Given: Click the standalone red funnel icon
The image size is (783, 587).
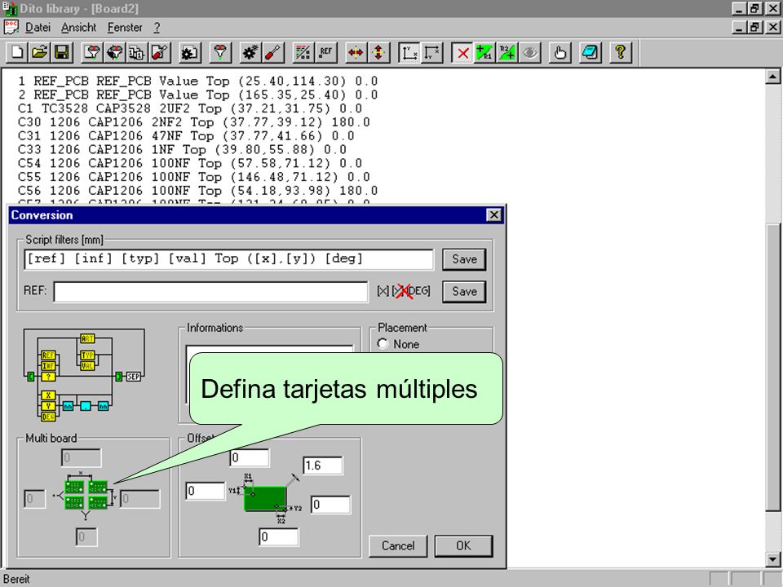Looking at the screenshot, I should 220,52.
